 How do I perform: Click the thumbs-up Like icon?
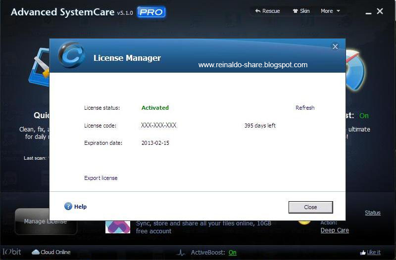[x=363, y=252]
